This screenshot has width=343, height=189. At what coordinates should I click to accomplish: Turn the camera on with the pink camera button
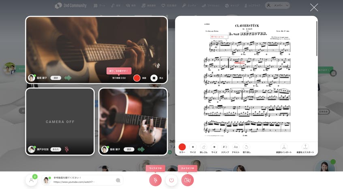click(187, 180)
